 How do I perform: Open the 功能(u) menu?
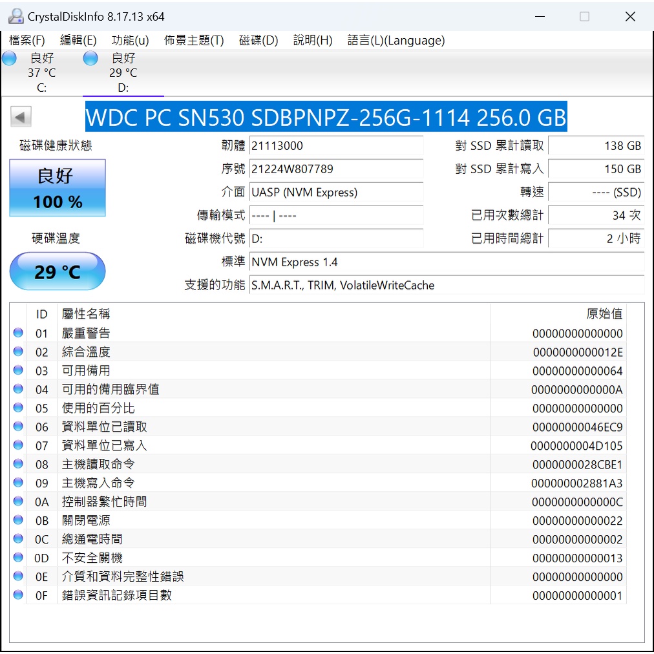(x=130, y=40)
